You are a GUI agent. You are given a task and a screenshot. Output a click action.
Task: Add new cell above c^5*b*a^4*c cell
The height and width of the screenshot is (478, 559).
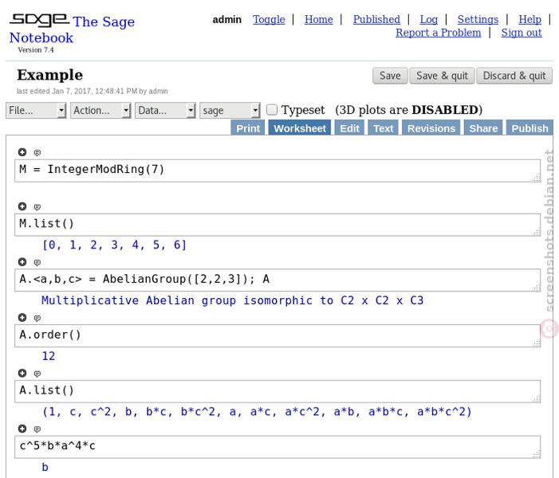coord(22,429)
